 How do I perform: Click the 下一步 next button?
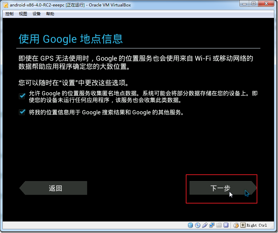point(223,188)
